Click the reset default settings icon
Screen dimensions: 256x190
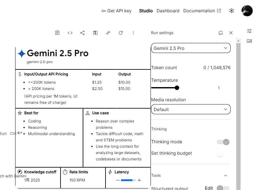click(x=221, y=33)
